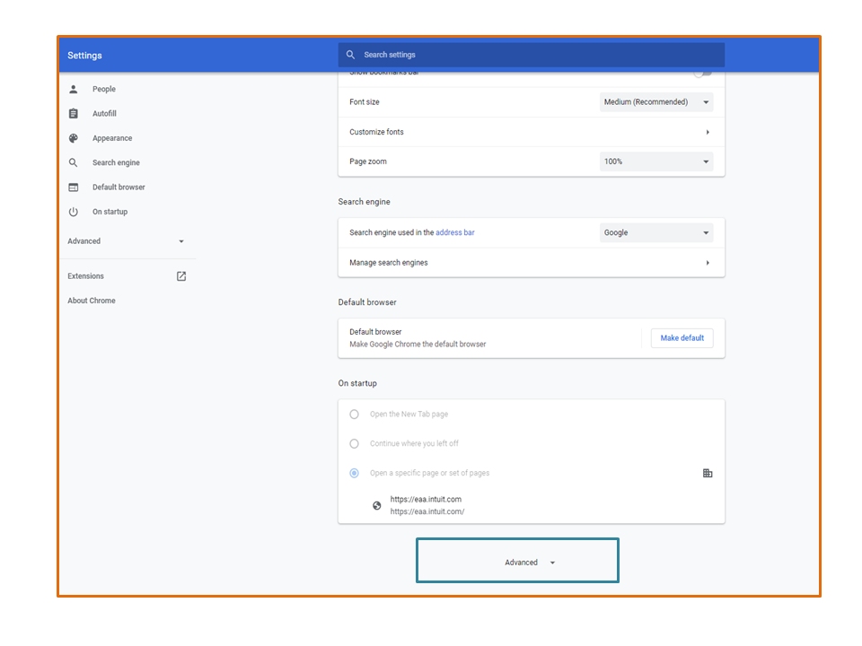
Task: Select Continue where you left off
Action: click(354, 444)
